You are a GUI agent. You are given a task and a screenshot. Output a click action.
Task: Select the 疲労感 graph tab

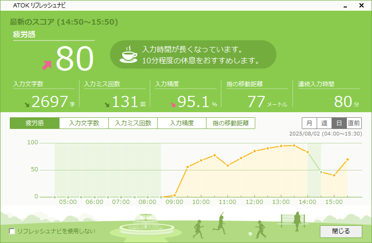pyautogui.click(x=34, y=123)
